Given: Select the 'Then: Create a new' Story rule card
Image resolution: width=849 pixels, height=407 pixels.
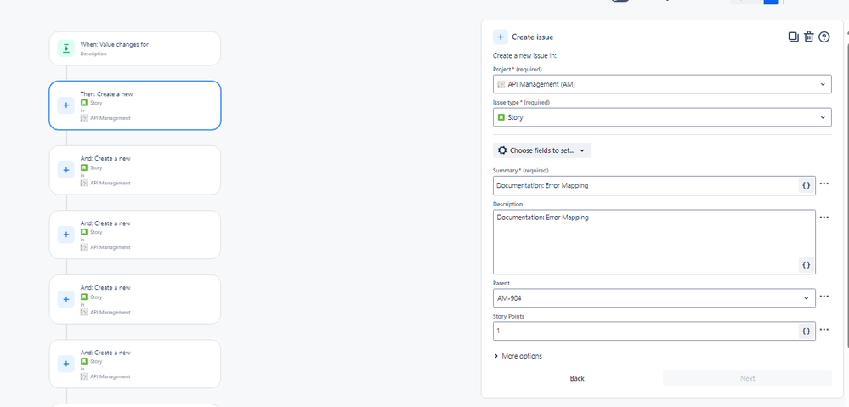Looking at the screenshot, I should (135, 105).
